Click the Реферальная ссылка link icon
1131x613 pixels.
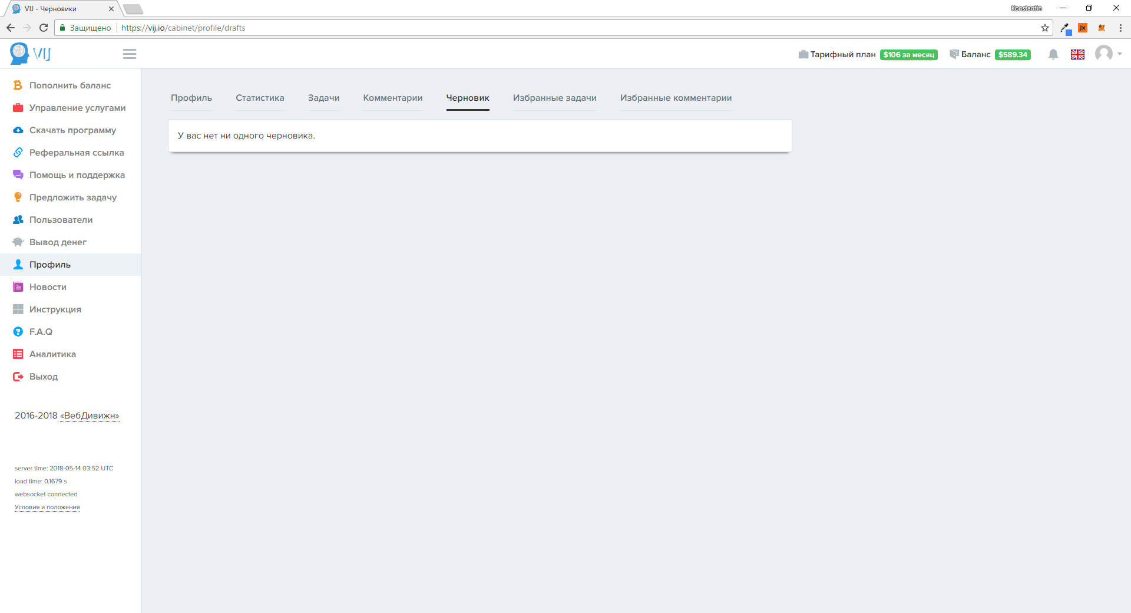click(x=18, y=153)
